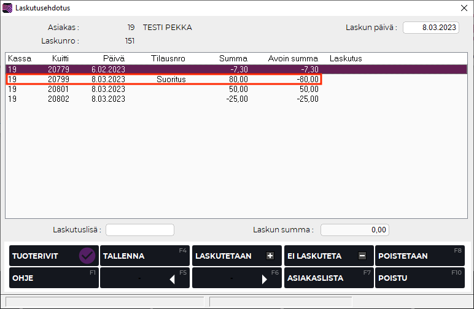Open the Asiakaslista button
Image resolution: width=474 pixels, height=309 pixels.
(x=328, y=278)
